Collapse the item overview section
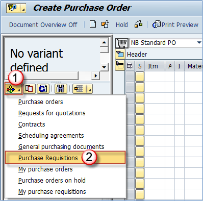 click(x=120, y=65)
